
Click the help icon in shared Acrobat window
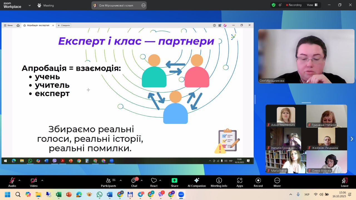pos(214,25)
